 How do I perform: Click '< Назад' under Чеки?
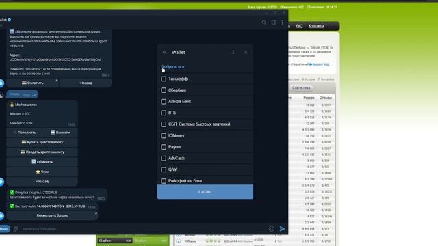[x=42, y=181]
